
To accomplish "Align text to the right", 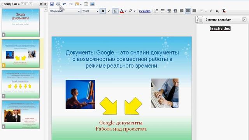I will pos(194,11).
